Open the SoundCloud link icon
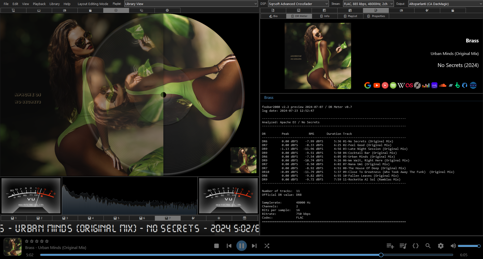 pos(443,85)
